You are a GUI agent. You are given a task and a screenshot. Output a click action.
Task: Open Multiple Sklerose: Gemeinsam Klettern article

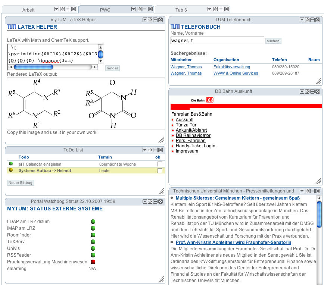(x=238, y=198)
